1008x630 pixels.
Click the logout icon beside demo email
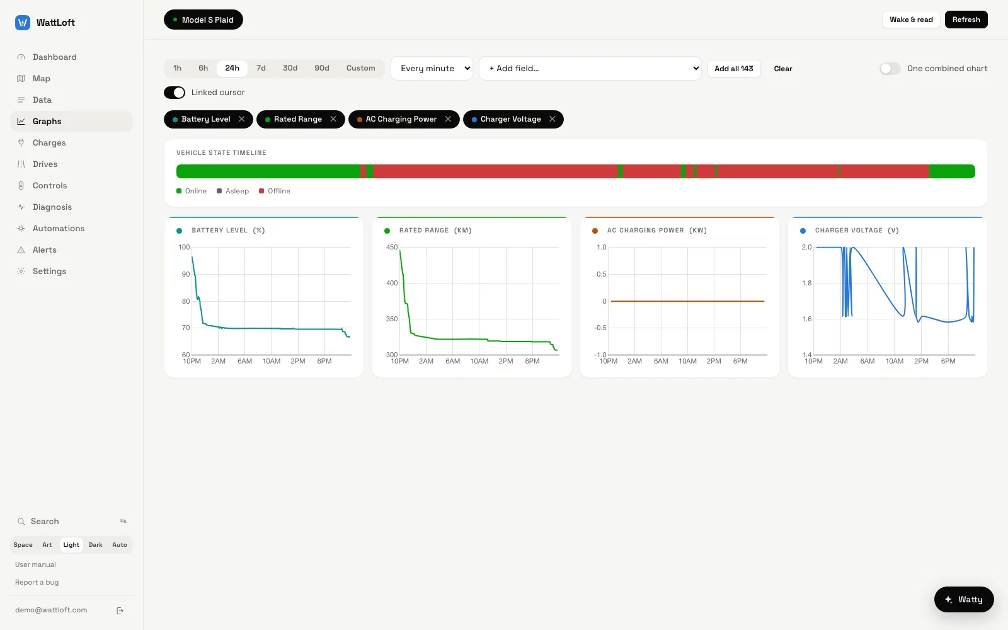tap(120, 610)
